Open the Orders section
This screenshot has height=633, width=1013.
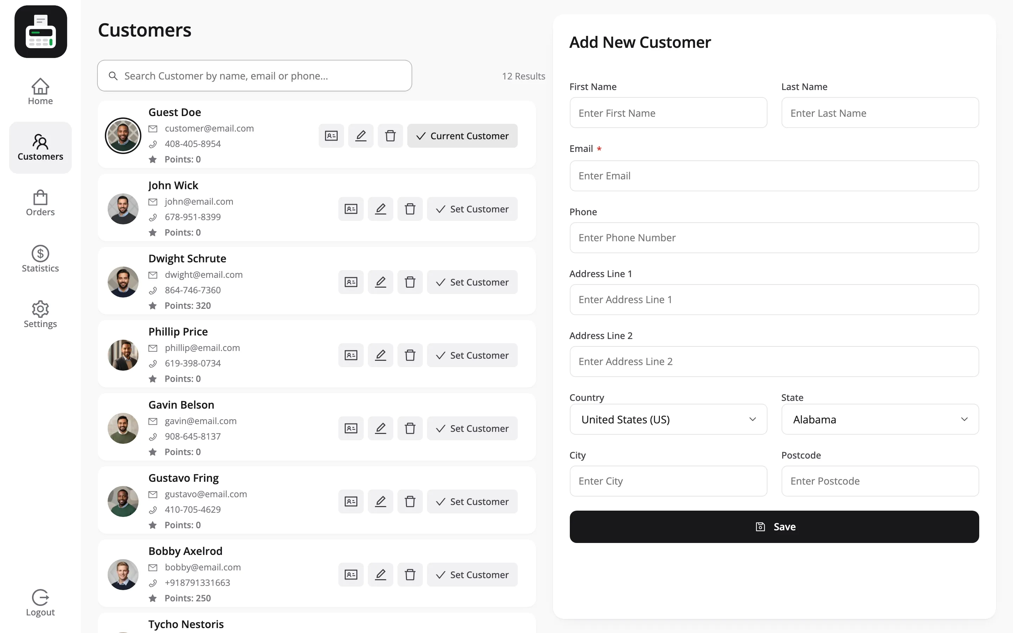tap(40, 204)
